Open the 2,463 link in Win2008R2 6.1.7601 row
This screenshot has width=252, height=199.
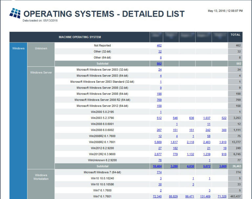tap(207, 142)
